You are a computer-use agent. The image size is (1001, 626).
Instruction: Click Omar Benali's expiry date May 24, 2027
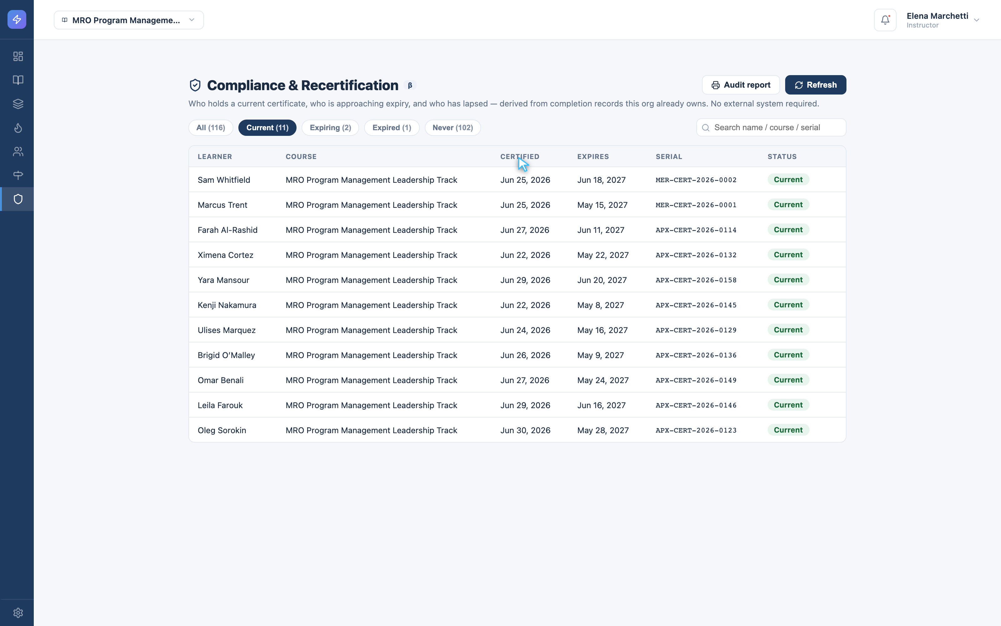(x=603, y=380)
